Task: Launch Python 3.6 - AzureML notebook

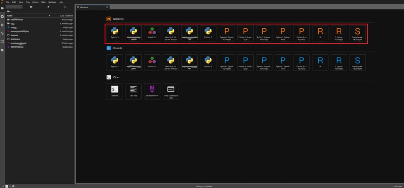Action: (x=301, y=33)
